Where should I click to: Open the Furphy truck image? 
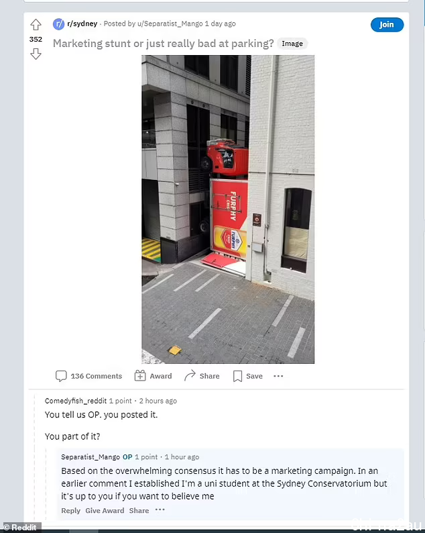point(228,209)
